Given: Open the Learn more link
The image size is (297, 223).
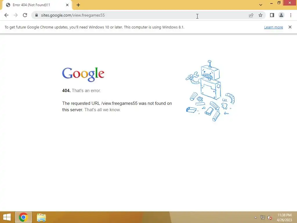Looking at the screenshot, I should click(274, 27).
